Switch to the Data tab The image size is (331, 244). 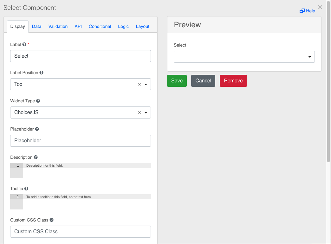point(37,26)
